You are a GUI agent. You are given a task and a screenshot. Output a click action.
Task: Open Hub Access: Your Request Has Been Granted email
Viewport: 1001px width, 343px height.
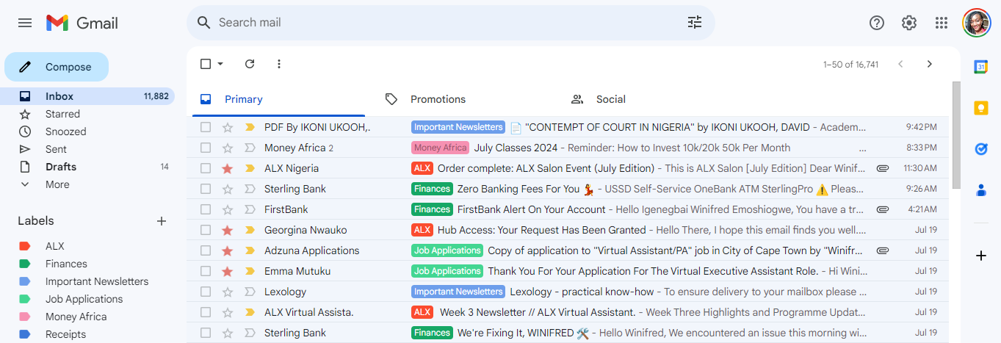point(569,230)
